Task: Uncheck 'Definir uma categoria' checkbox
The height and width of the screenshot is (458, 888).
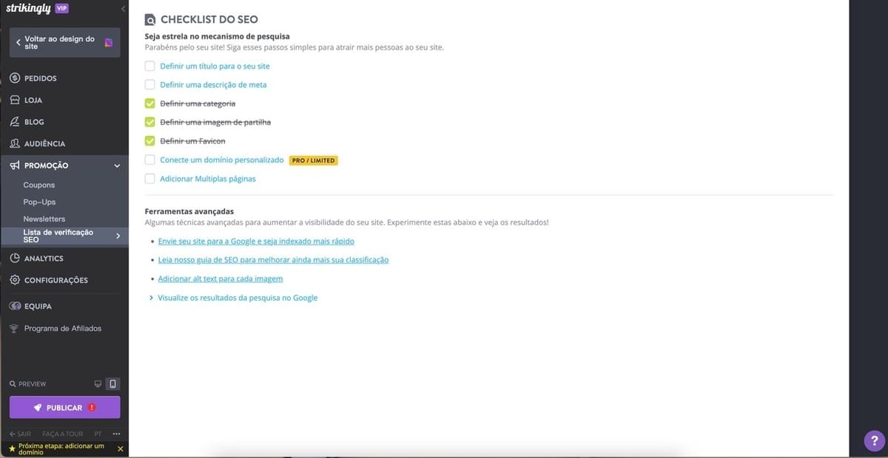Action: tap(150, 103)
